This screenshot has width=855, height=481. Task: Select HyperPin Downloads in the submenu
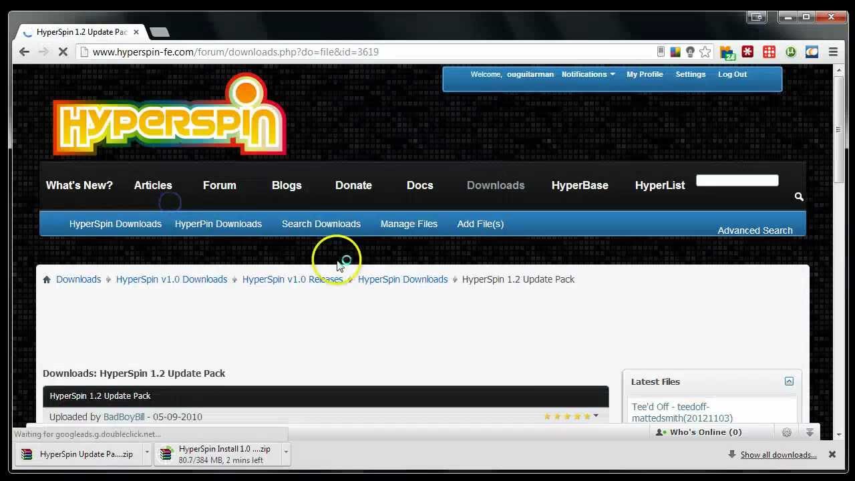pos(218,224)
